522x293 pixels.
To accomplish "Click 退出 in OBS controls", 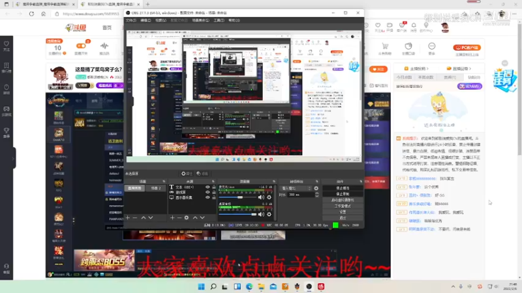I will [343, 218].
